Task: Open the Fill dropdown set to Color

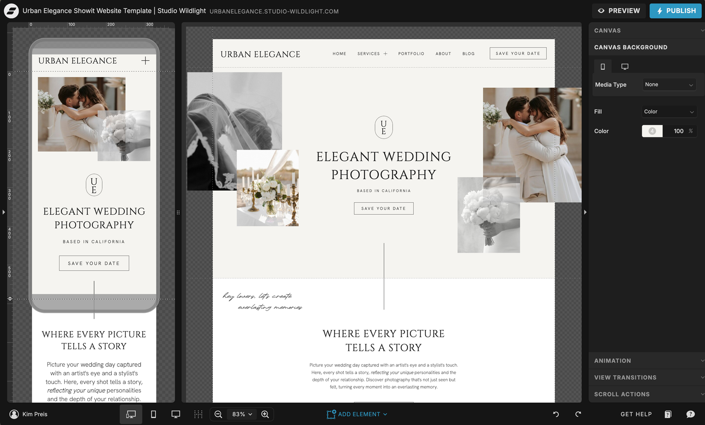Action: point(669,111)
